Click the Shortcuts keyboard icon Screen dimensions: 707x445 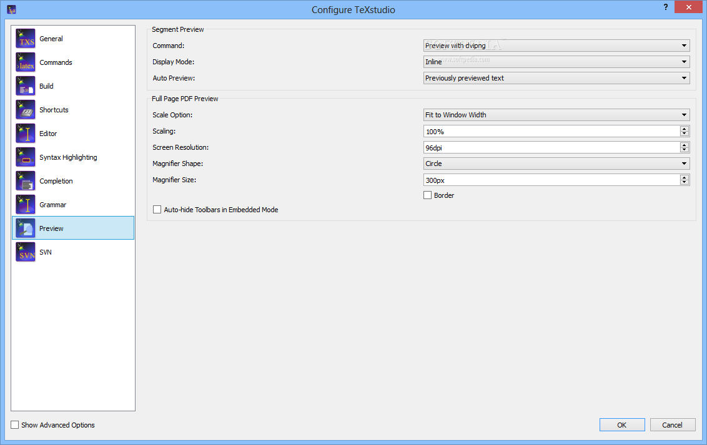tap(25, 109)
